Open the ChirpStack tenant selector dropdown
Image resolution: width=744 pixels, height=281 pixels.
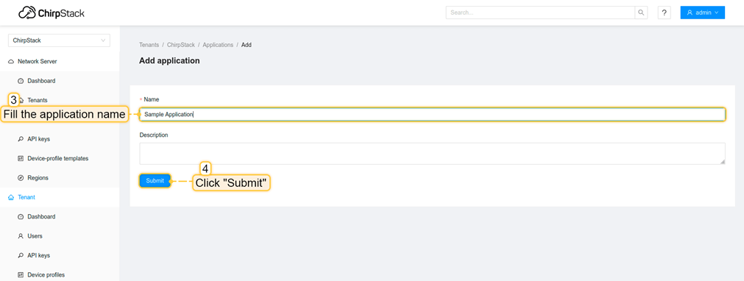coord(59,40)
